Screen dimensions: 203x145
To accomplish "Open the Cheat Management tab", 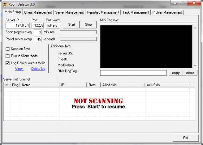I will (x=38, y=12).
